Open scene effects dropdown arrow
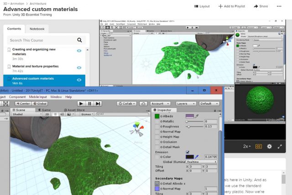This screenshot has width=292, height=195. click(73, 114)
